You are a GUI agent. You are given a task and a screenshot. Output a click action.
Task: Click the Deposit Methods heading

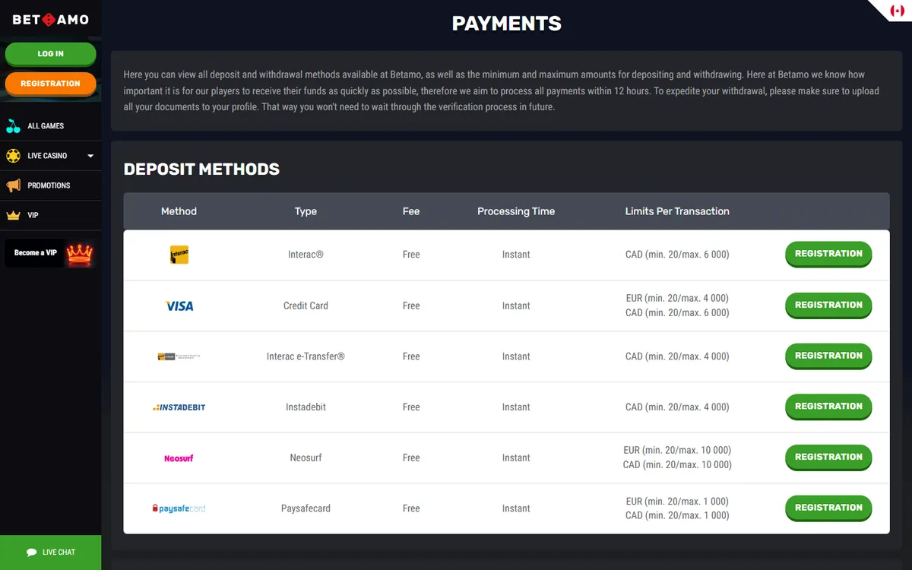point(201,169)
